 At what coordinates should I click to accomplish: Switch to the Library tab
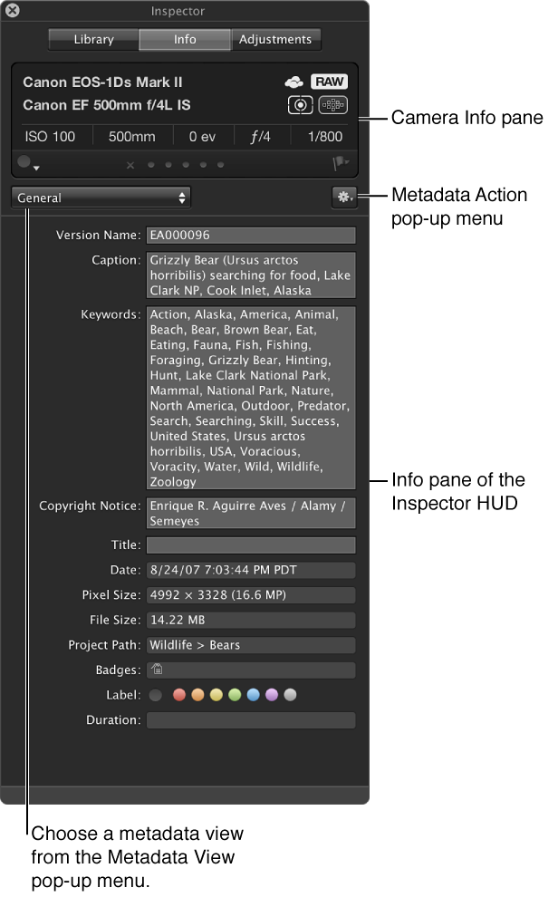(x=94, y=40)
